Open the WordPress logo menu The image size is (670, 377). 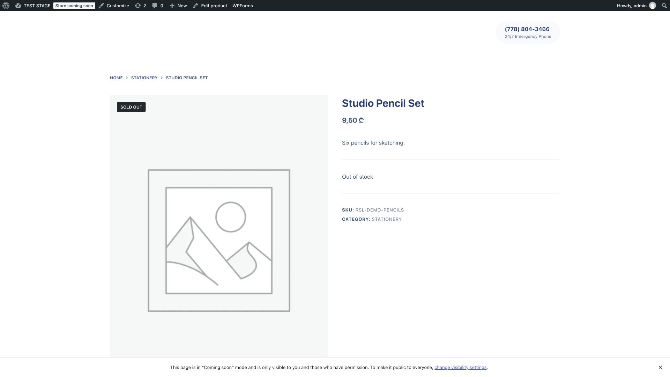click(x=6, y=6)
